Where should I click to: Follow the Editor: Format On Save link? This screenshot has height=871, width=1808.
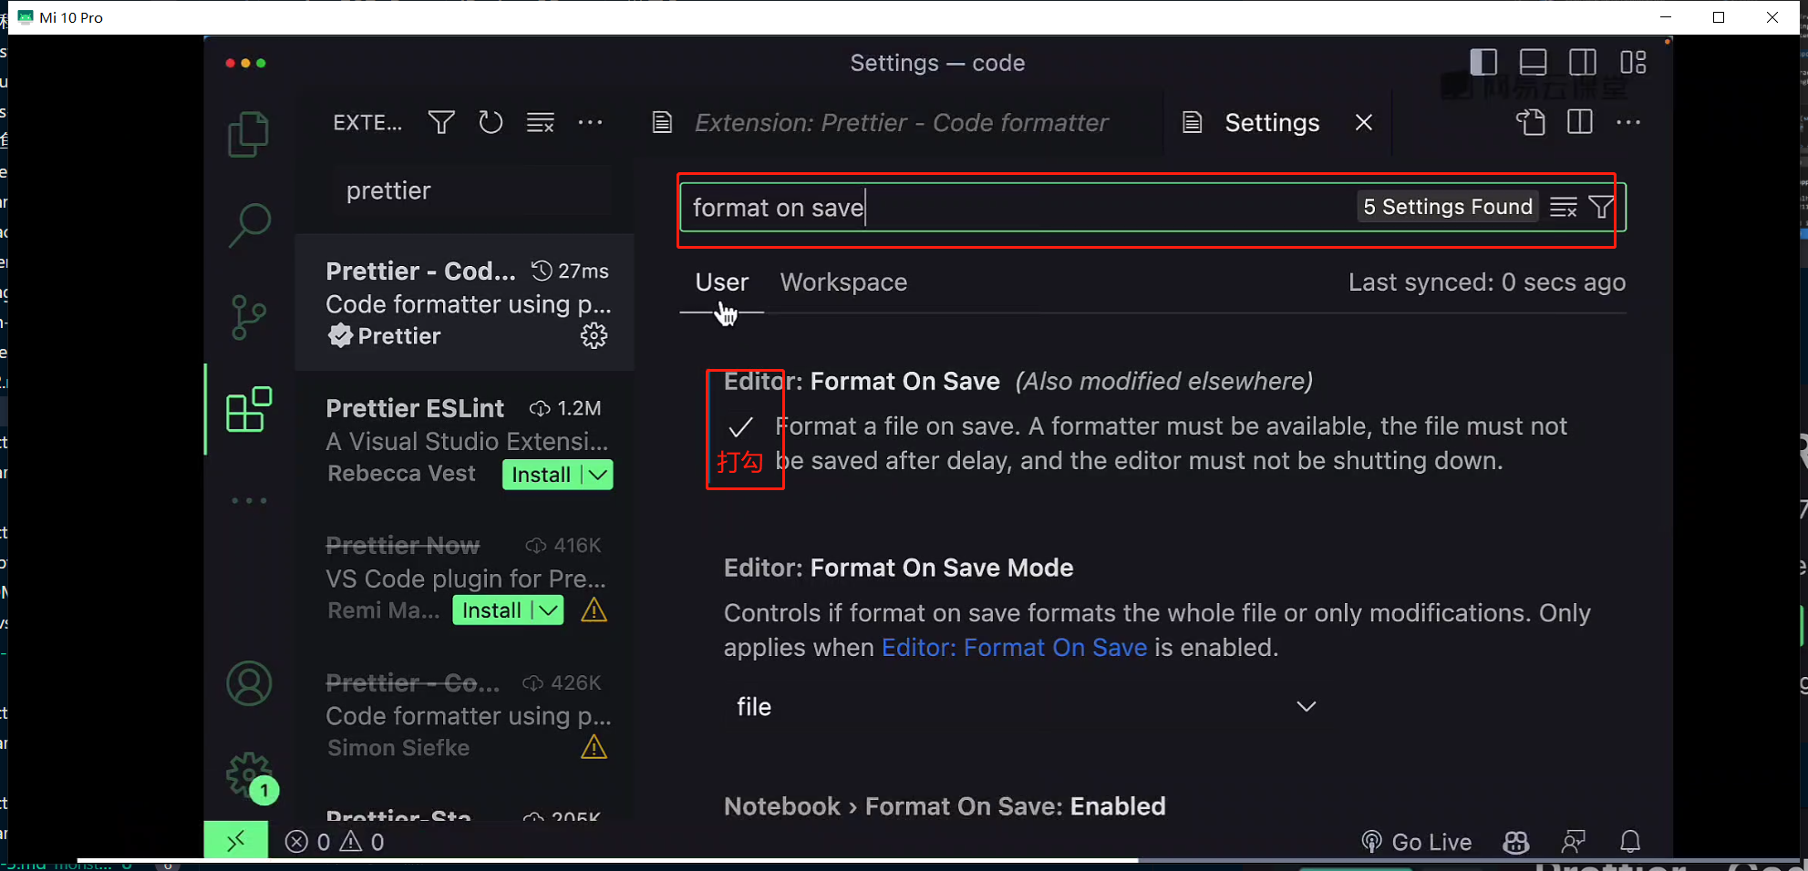[1014, 648]
